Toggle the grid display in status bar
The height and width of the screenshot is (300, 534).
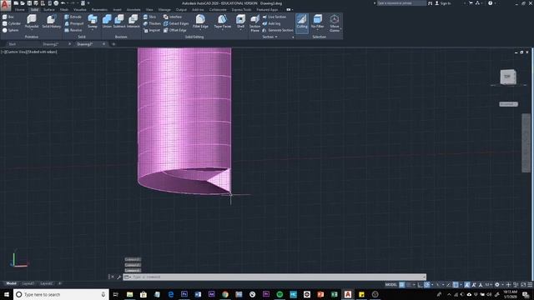(x=402, y=285)
